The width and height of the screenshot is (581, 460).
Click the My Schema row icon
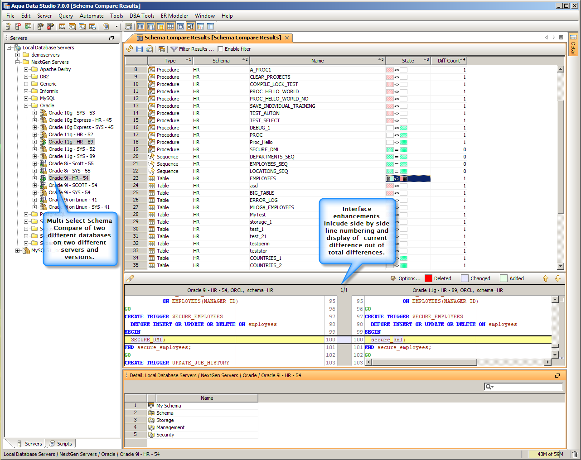pos(151,406)
